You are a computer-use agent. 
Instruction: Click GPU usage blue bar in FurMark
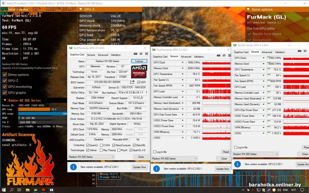42,113
